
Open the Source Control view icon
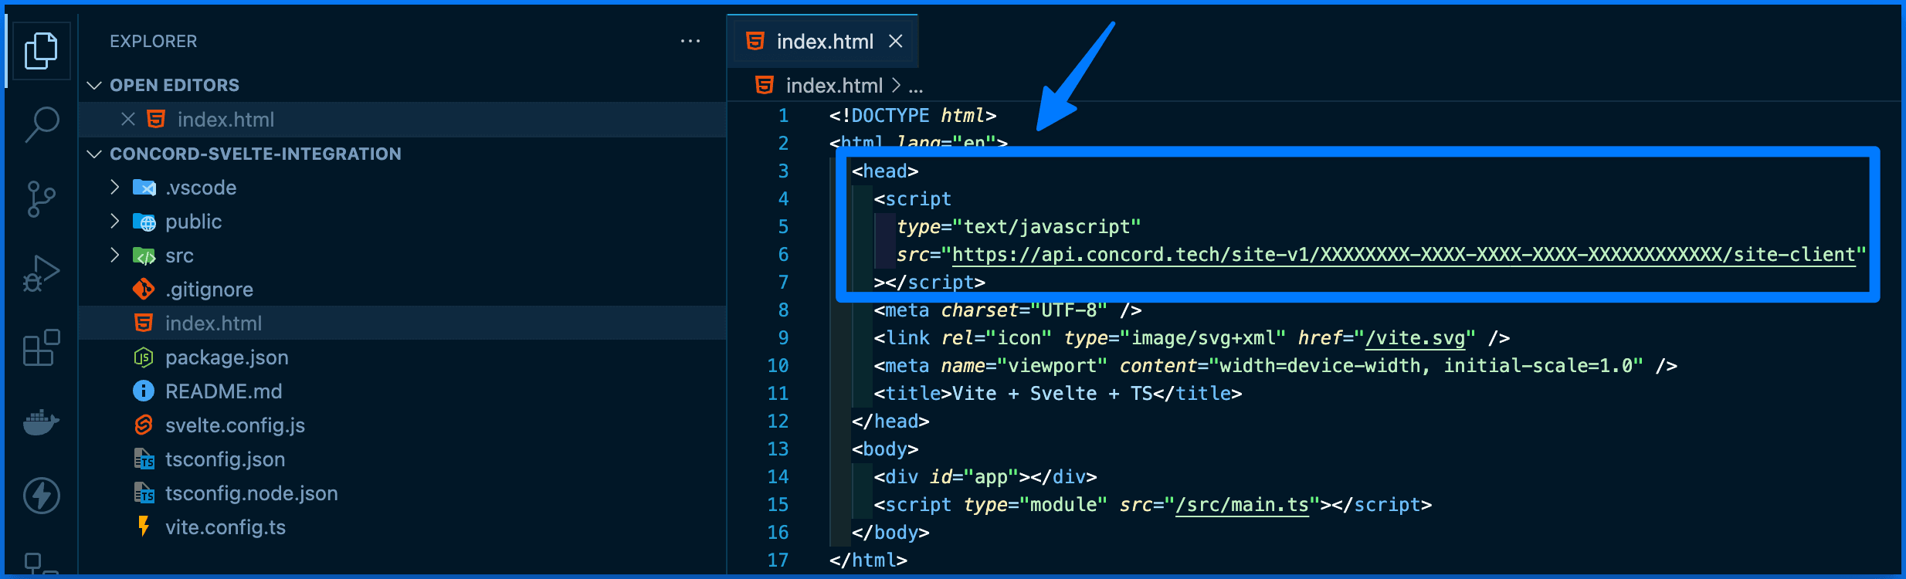point(41,199)
